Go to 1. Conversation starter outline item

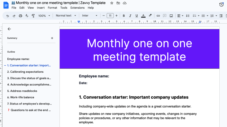(29, 65)
